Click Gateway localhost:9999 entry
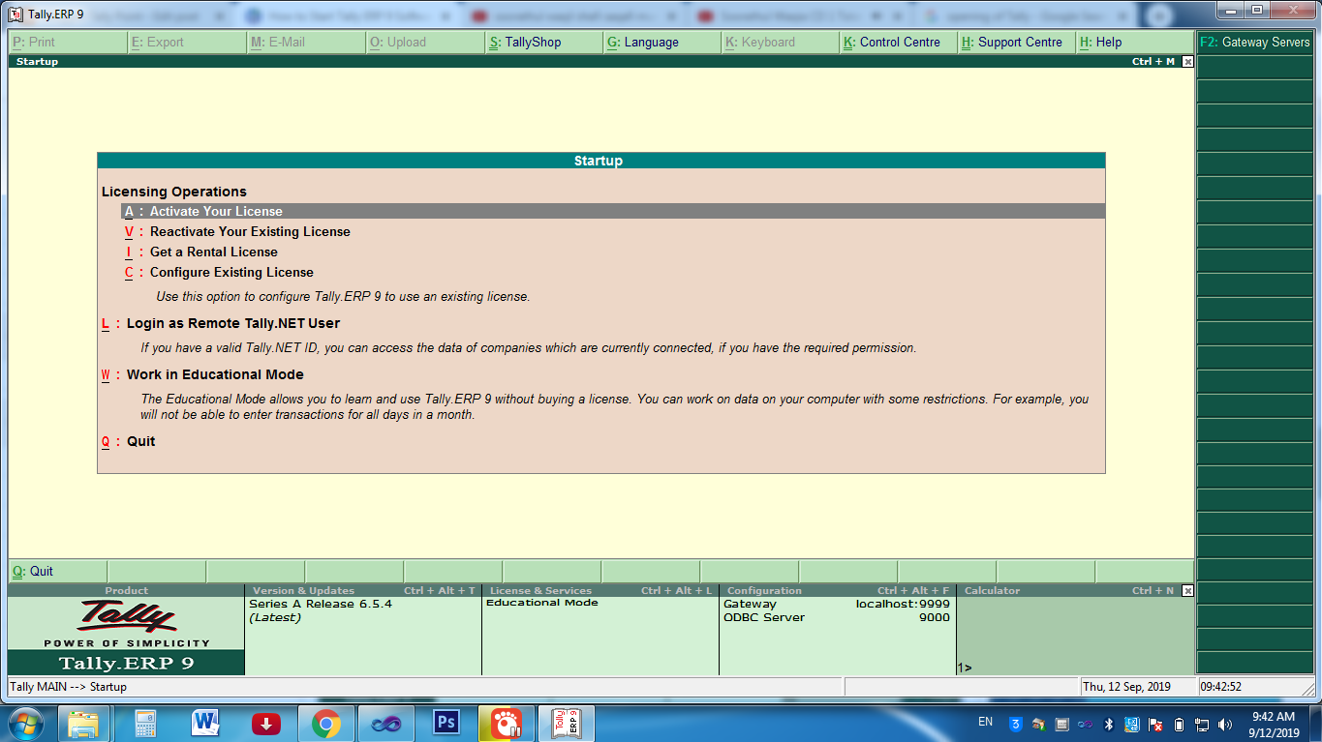The width and height of the screenshot is (1322, 742). click(837, 604)
